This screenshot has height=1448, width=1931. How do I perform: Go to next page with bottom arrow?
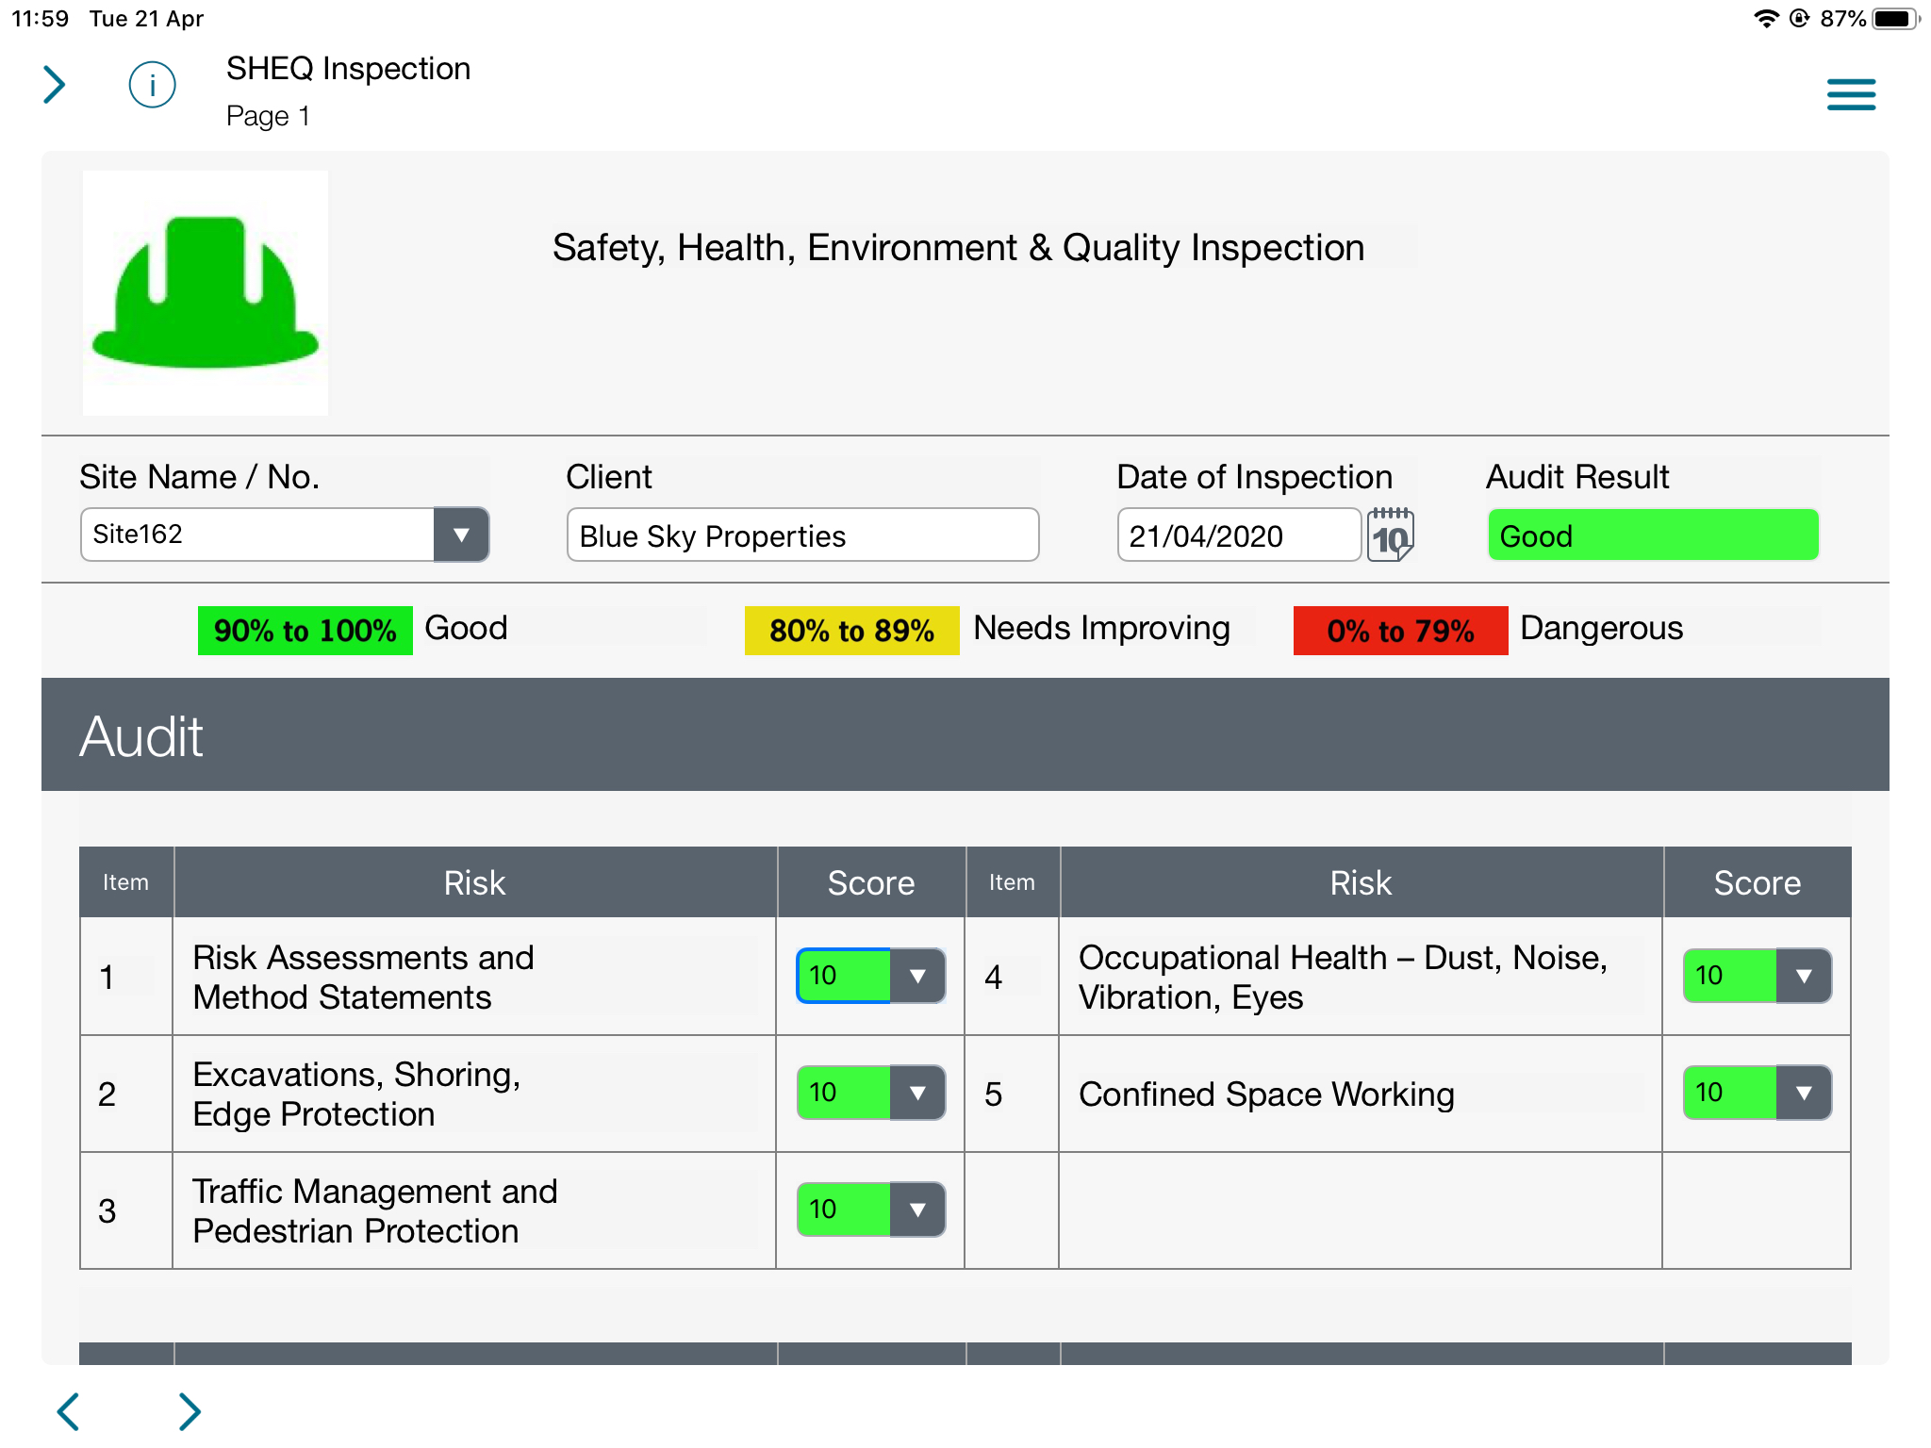click(x=190, y=1411)
